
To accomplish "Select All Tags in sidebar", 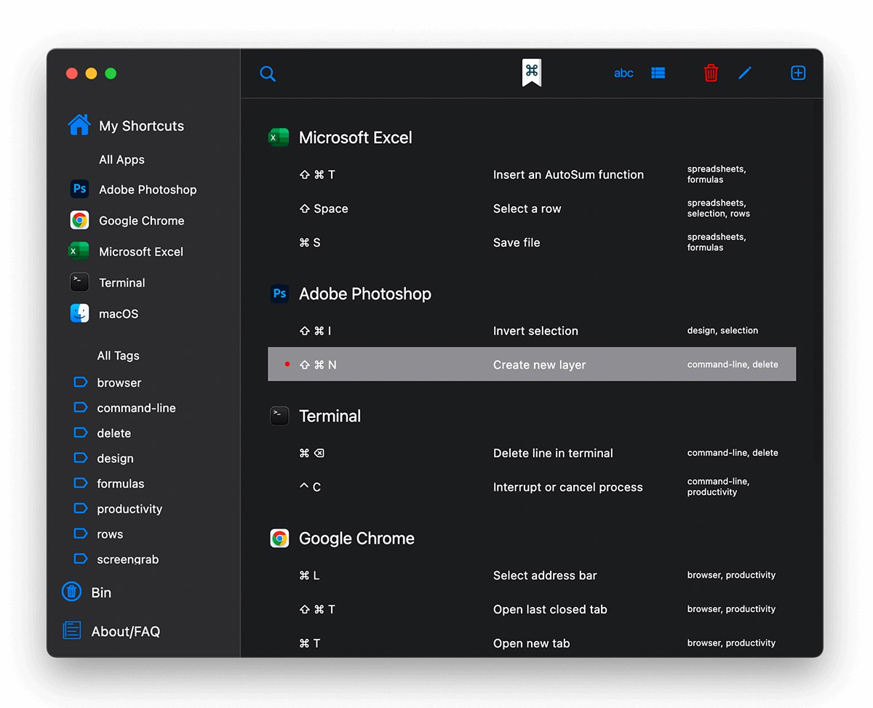I will (x=118, y=355).
